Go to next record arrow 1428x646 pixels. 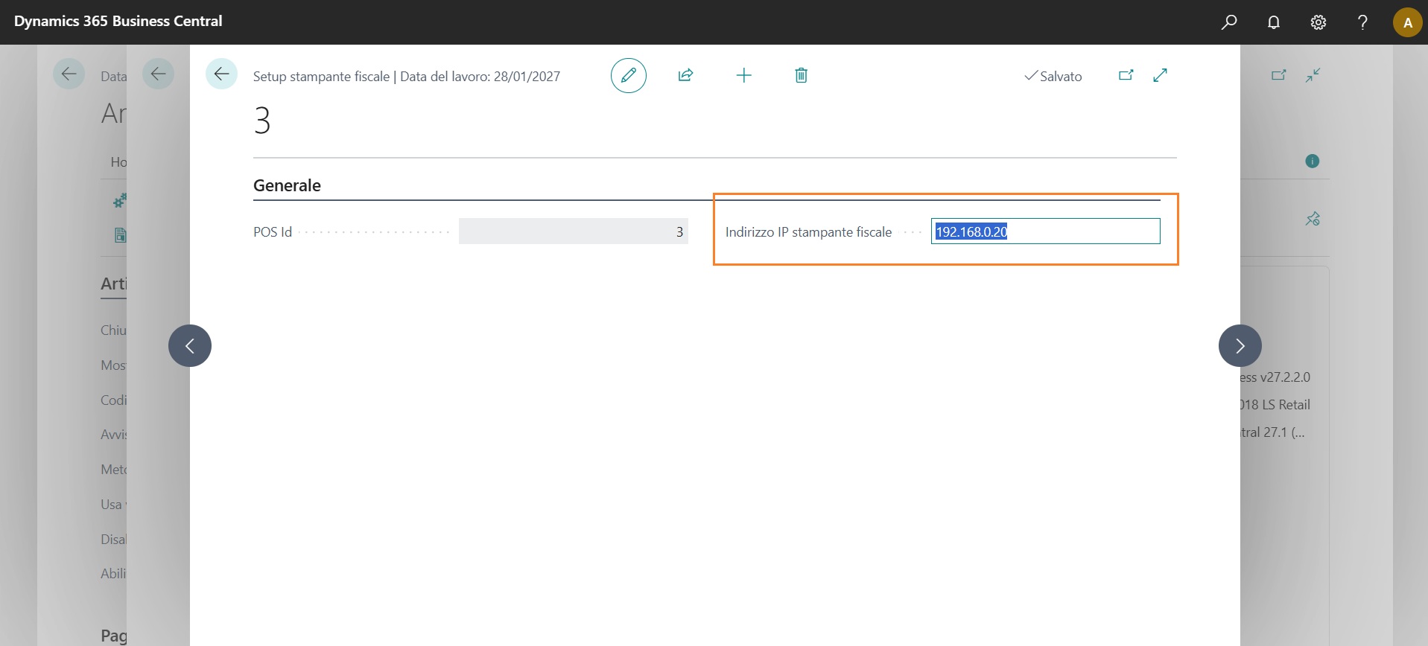(x=1240, y=345)
